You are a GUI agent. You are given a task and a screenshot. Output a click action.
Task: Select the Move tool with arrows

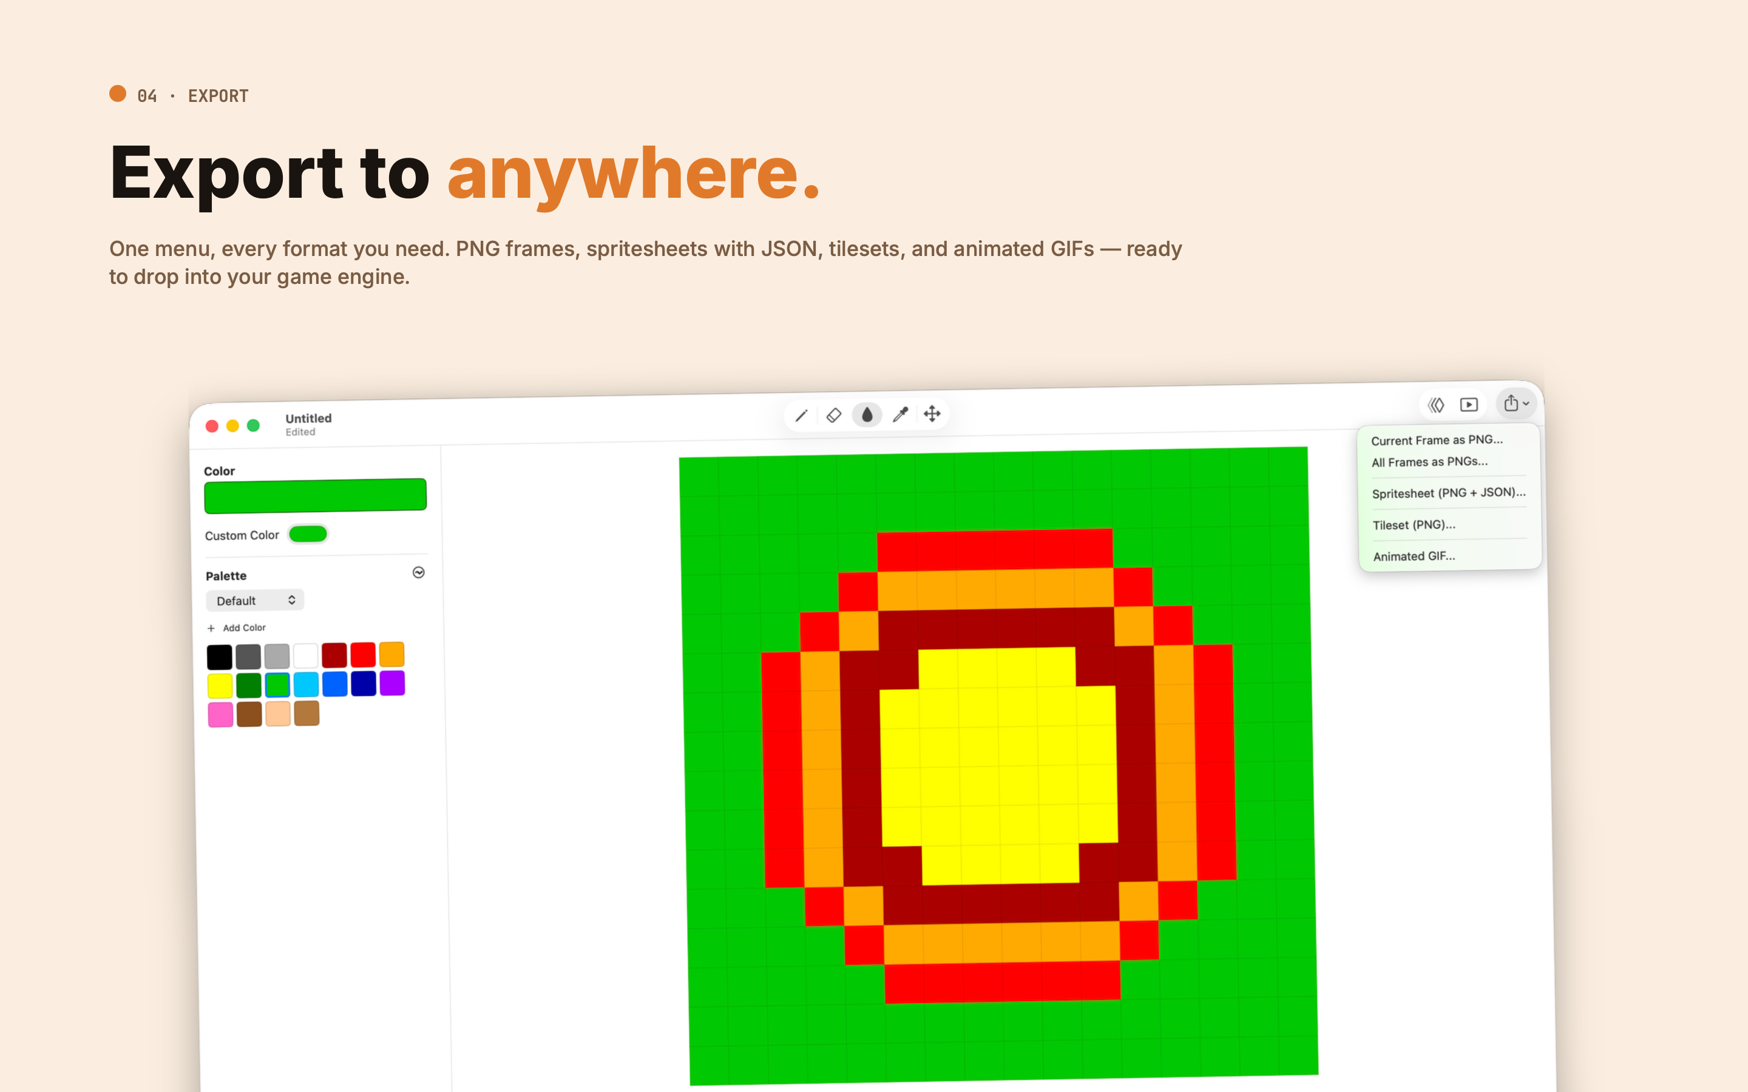click(932, 414)
